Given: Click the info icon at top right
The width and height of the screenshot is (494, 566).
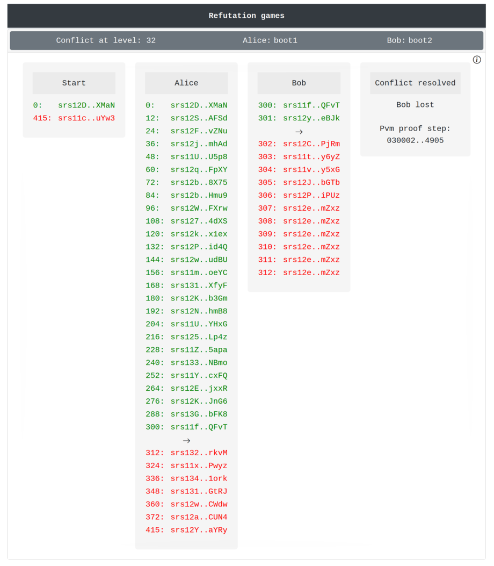Looking at the screenshot, I should point(477,60).
